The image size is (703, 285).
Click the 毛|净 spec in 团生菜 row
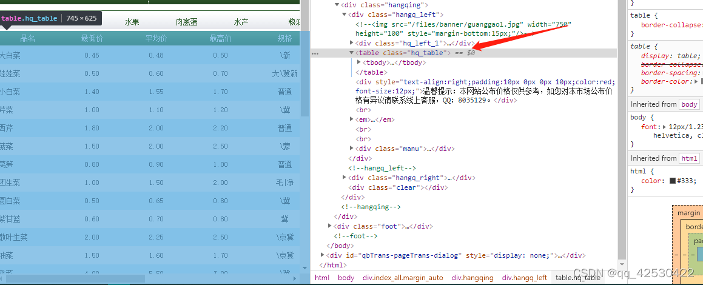[x=284, y=183]
